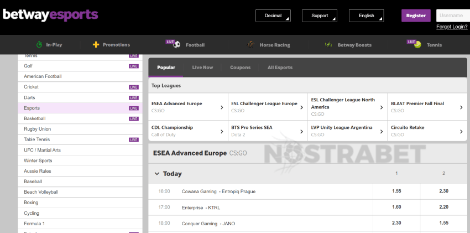Select Boxing in the sports list
The image size is (470, 233).
pyautogui.click(x=80, y=203)
